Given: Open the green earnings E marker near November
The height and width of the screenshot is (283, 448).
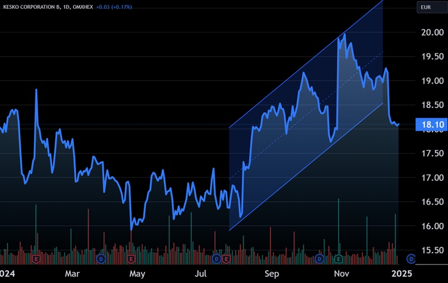Looking at the screenshot, I should pos(338,259).
